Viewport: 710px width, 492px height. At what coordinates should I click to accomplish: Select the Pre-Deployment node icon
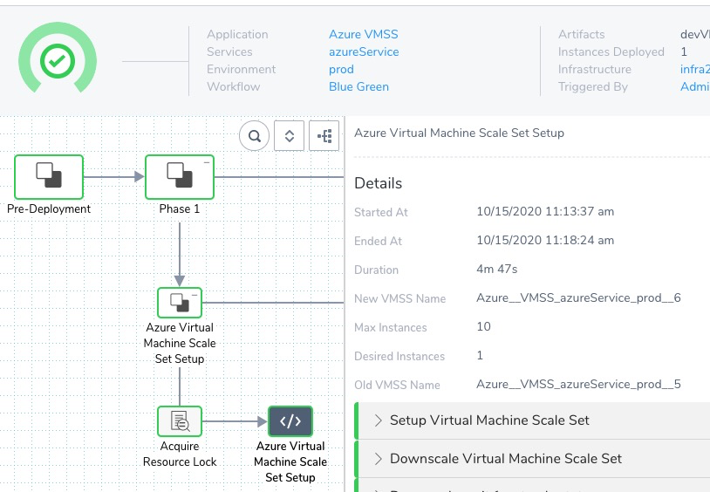pyautogui.click(x=49, y=177)
